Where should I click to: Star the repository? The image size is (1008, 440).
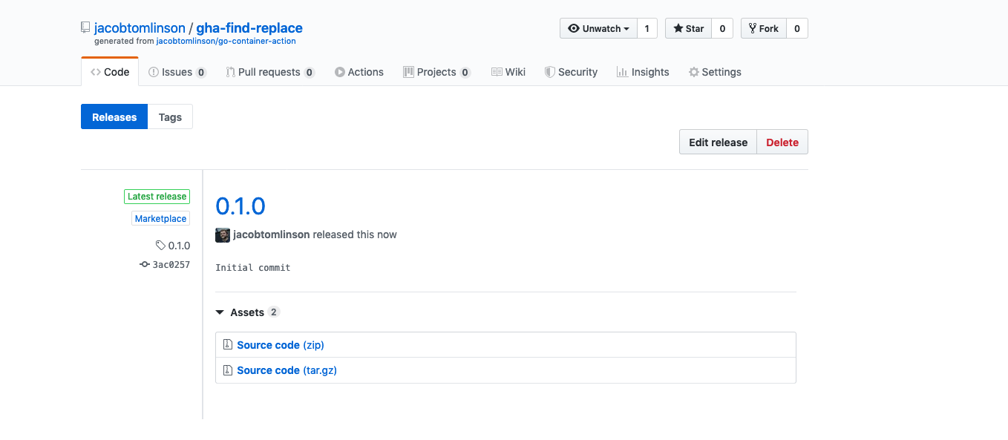[x=688, y=28]
